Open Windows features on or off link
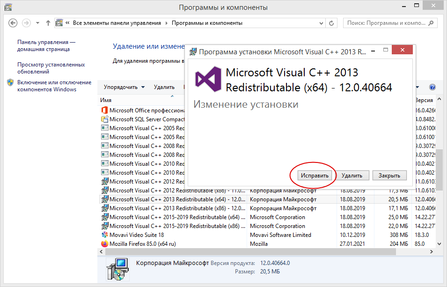The height and width of the screenshot is (287, 447). [54, 86]
